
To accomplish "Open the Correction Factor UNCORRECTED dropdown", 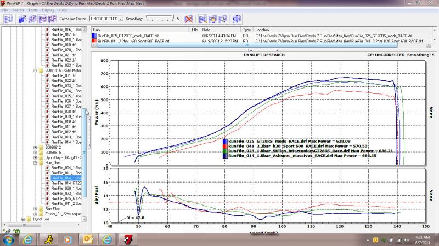I will point(121,19).
